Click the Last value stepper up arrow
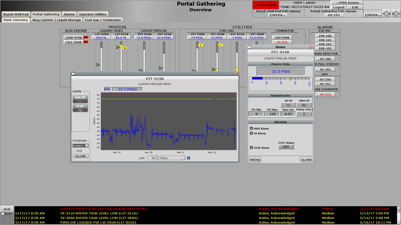 coord(157,157)
